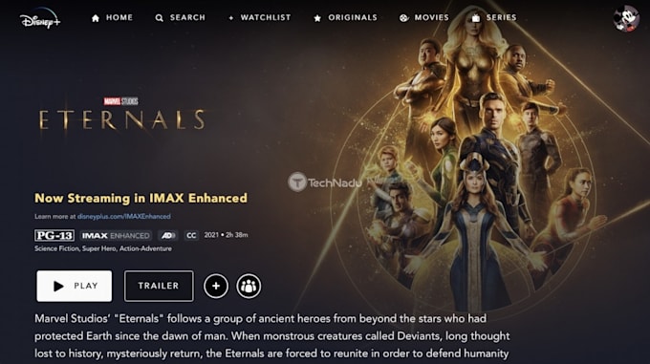Click the IMAX Enhanced badge
650x364 pixels.
click(x=116, y=235)
